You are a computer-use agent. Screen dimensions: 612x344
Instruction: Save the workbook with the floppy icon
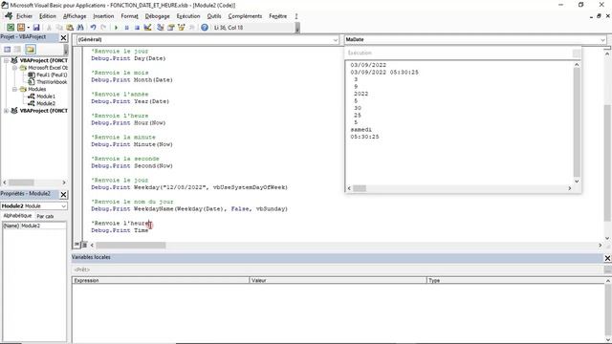(x=36, y=28)
